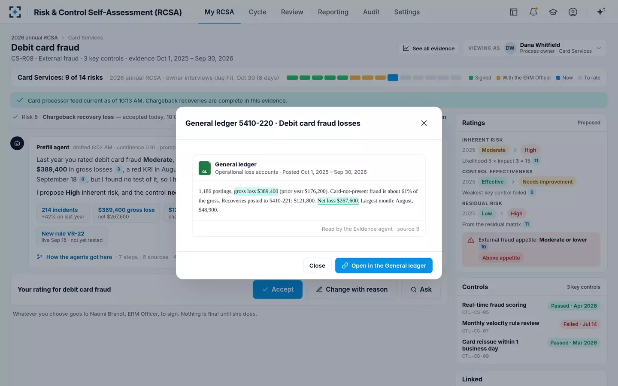Open the Audit tab
618x386 pixels.
pos(371,12)
